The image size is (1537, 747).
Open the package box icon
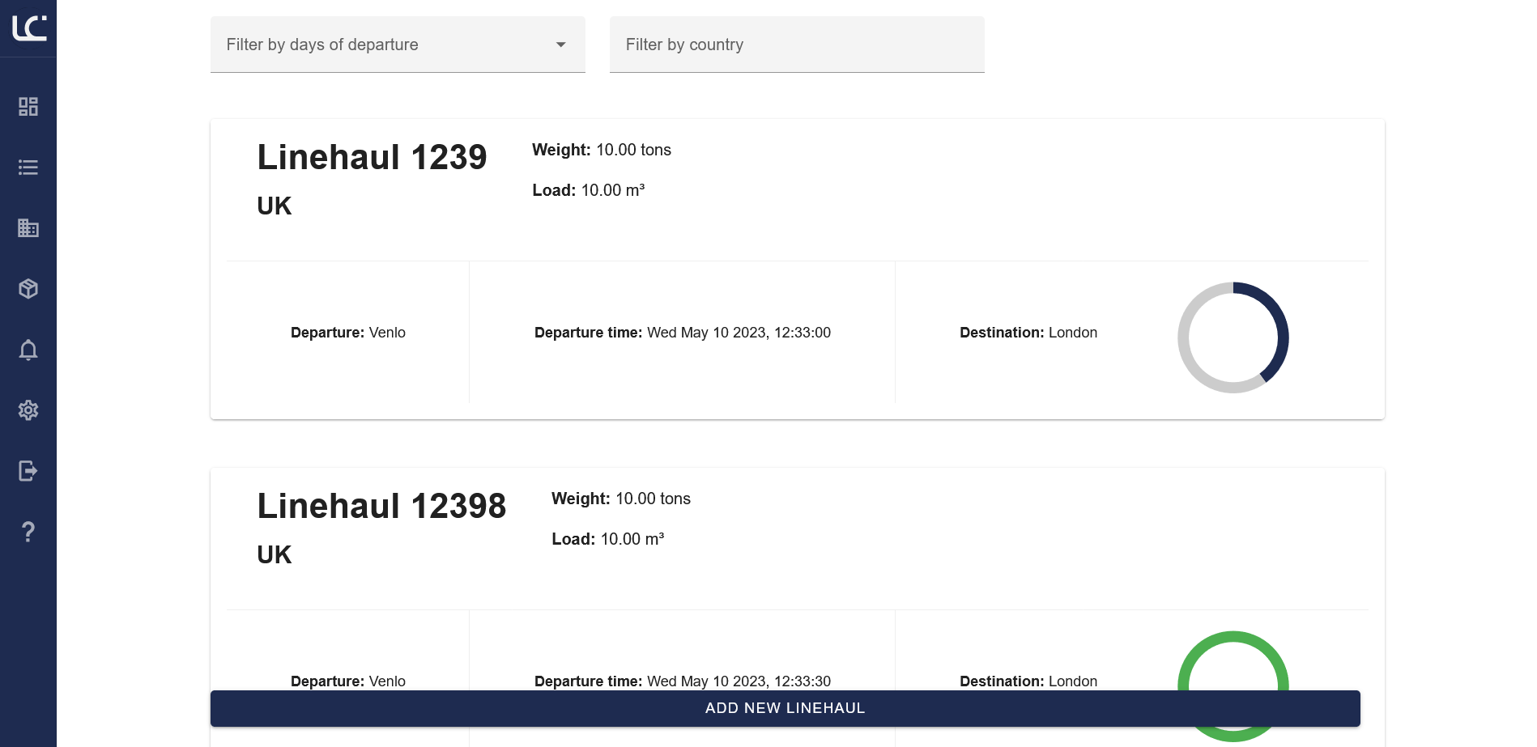(x=28, y=289)
